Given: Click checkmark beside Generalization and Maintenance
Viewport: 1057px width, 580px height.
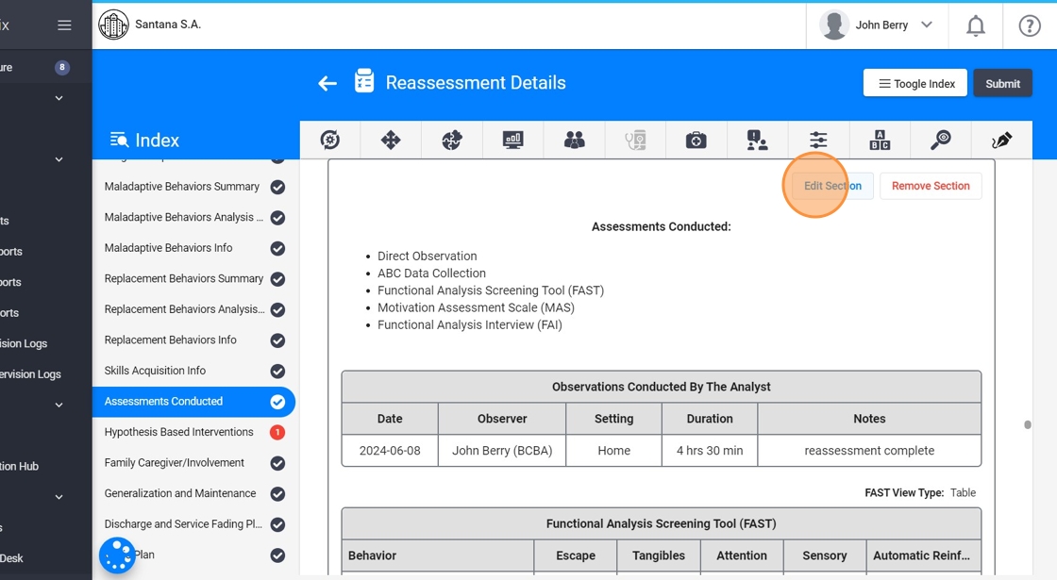Looking at the screenshot, I should pyautogui.click(x=277, y=494).
